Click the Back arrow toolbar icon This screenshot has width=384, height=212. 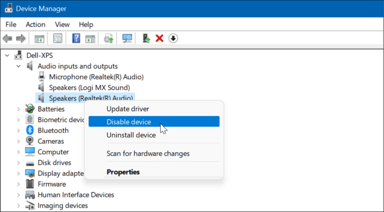tap(7, 38)
